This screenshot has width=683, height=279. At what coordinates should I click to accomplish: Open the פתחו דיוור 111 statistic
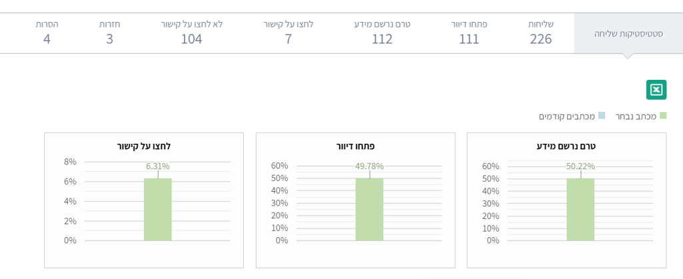[468, 33]
